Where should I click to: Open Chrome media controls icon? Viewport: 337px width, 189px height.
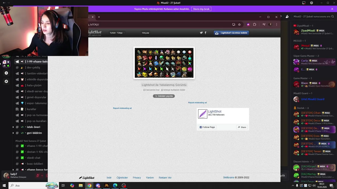[264, 24]
